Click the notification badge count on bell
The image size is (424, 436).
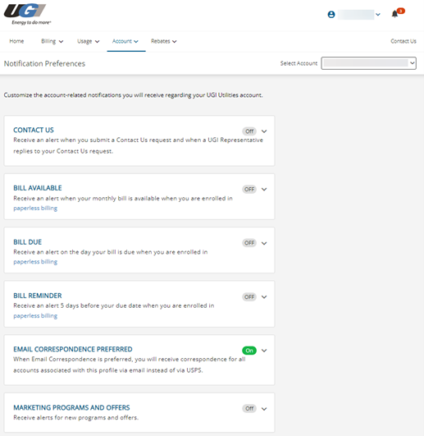click(x=401, y=11)
